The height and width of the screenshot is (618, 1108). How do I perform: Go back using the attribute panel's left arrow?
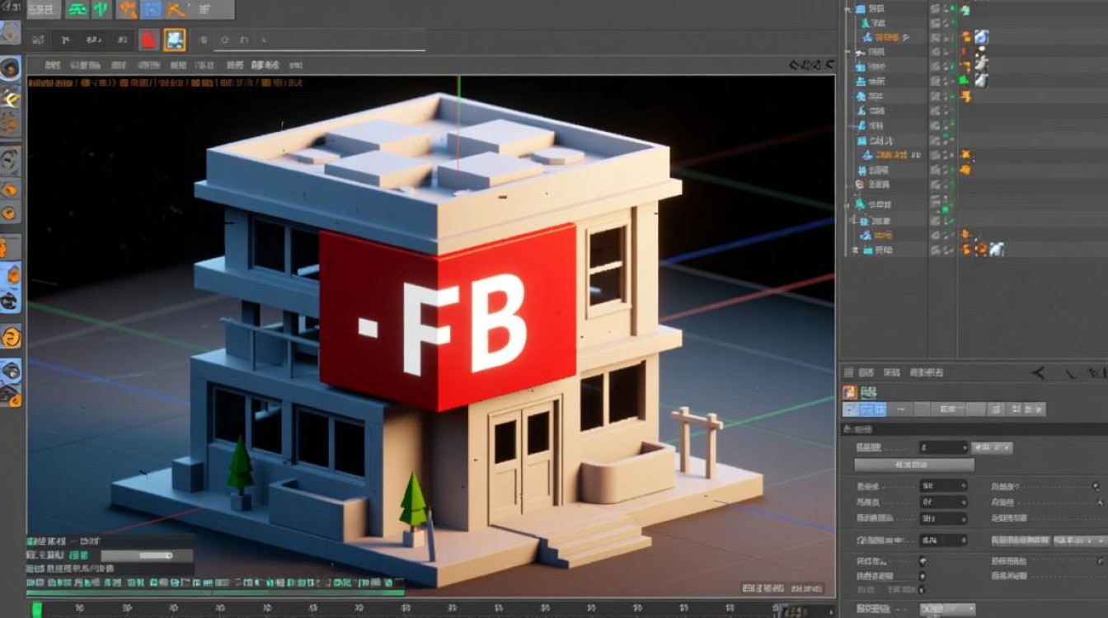coord(1038,373)
